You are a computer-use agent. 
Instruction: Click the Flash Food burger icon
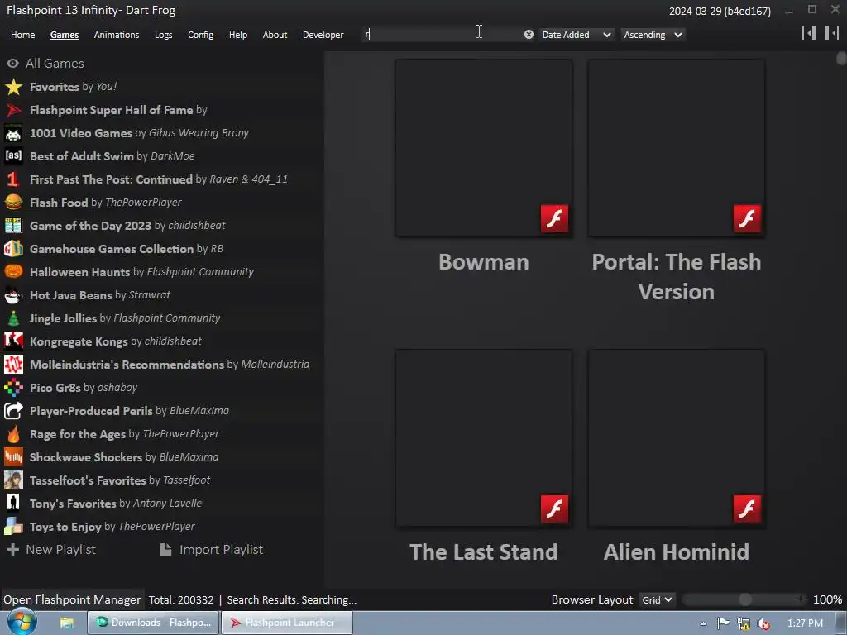(13, 203)
